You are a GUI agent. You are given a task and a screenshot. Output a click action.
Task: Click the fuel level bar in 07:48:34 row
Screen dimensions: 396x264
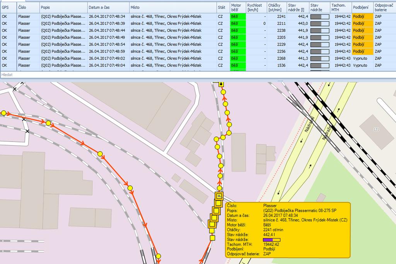click(x=320, y=17)
